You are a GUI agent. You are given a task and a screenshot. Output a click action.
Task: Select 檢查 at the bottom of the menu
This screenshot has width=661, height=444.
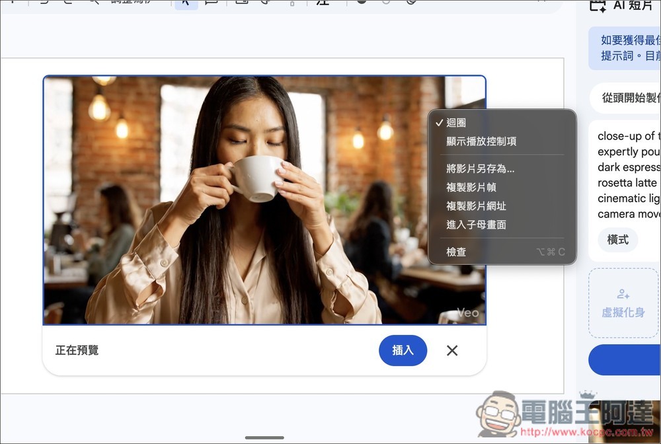(x=456, y=252)
